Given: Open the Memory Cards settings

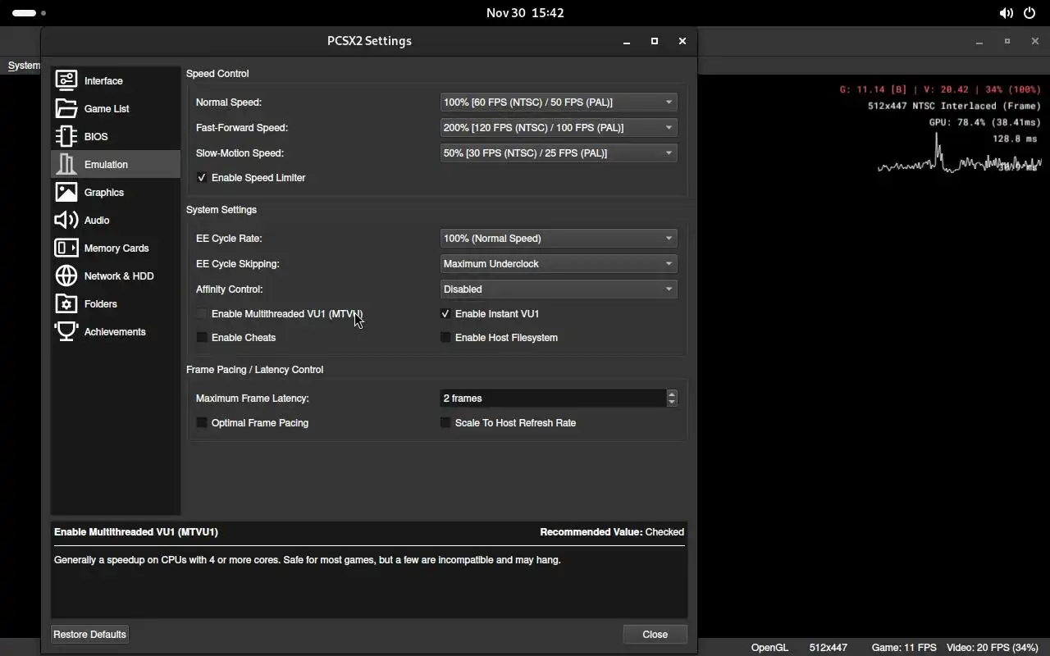Looking at the screenshot, I should tap(116, 248).
